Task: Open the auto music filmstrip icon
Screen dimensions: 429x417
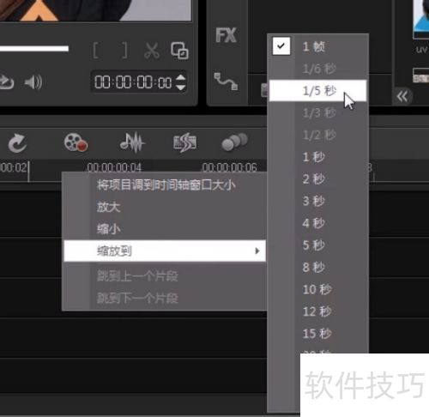Action: tap(184, 142)
